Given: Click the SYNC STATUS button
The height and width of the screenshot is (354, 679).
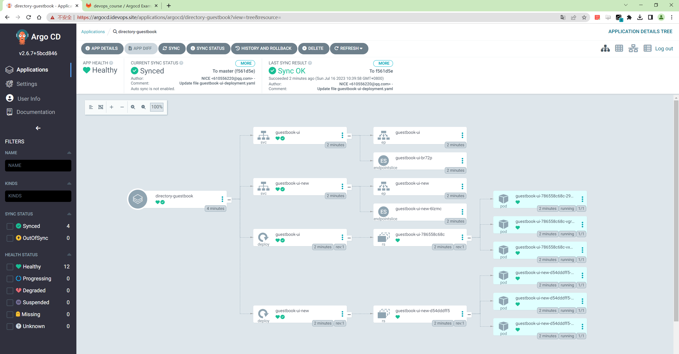Looking at the screenshot, I should click(x=208, y=48).
